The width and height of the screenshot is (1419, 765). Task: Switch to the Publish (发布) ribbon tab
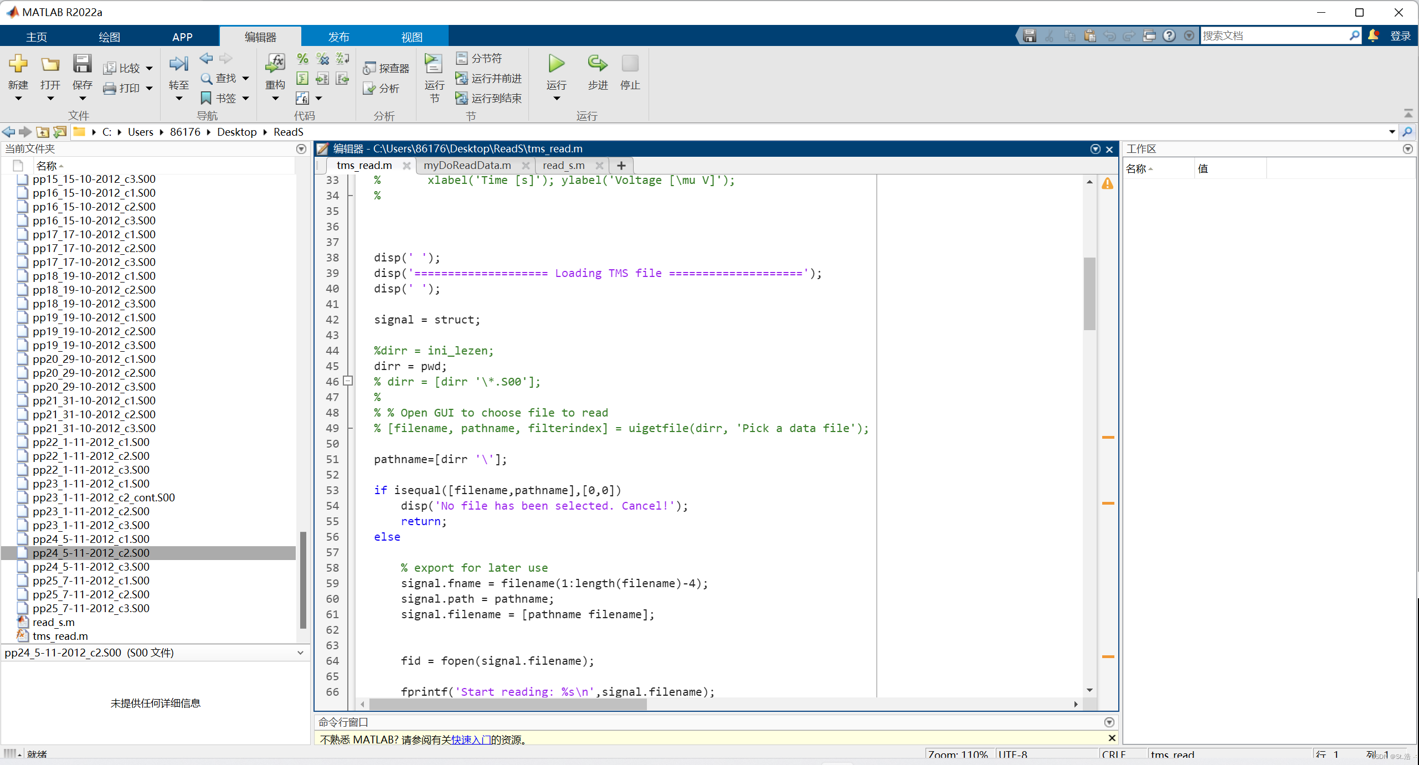tap(338, 37)
